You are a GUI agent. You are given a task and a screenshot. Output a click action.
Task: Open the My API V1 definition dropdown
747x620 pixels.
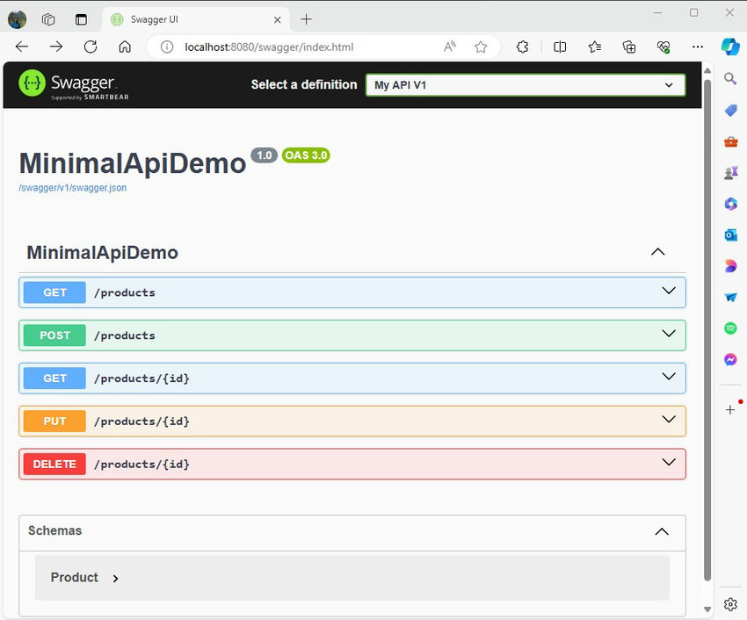(x=525, y=84)
